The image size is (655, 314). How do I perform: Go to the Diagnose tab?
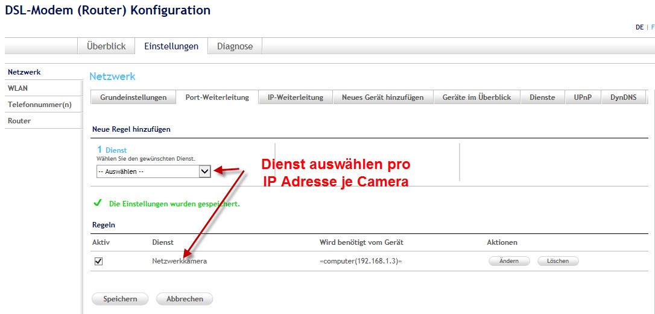click(235, 46)
